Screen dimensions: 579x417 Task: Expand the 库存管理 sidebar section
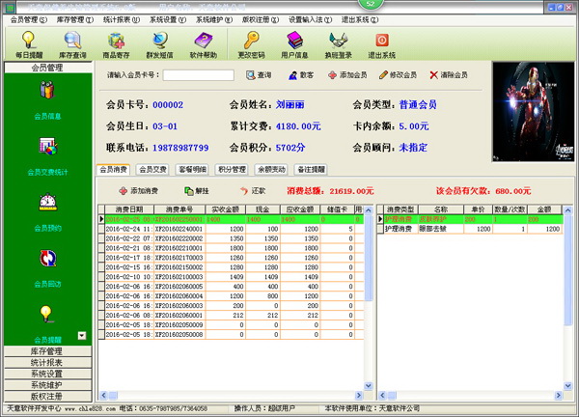click(x=47, y=351)
